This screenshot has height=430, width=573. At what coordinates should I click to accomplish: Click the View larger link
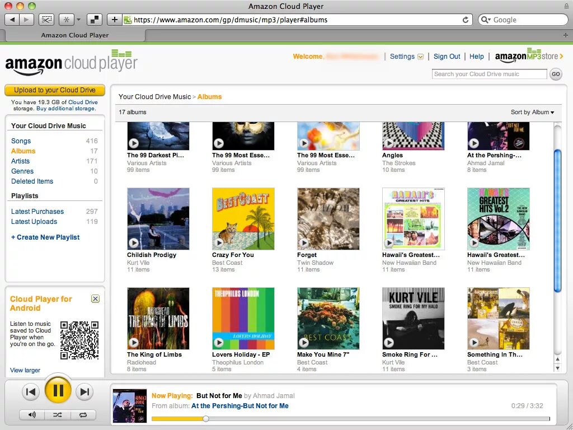25,370
